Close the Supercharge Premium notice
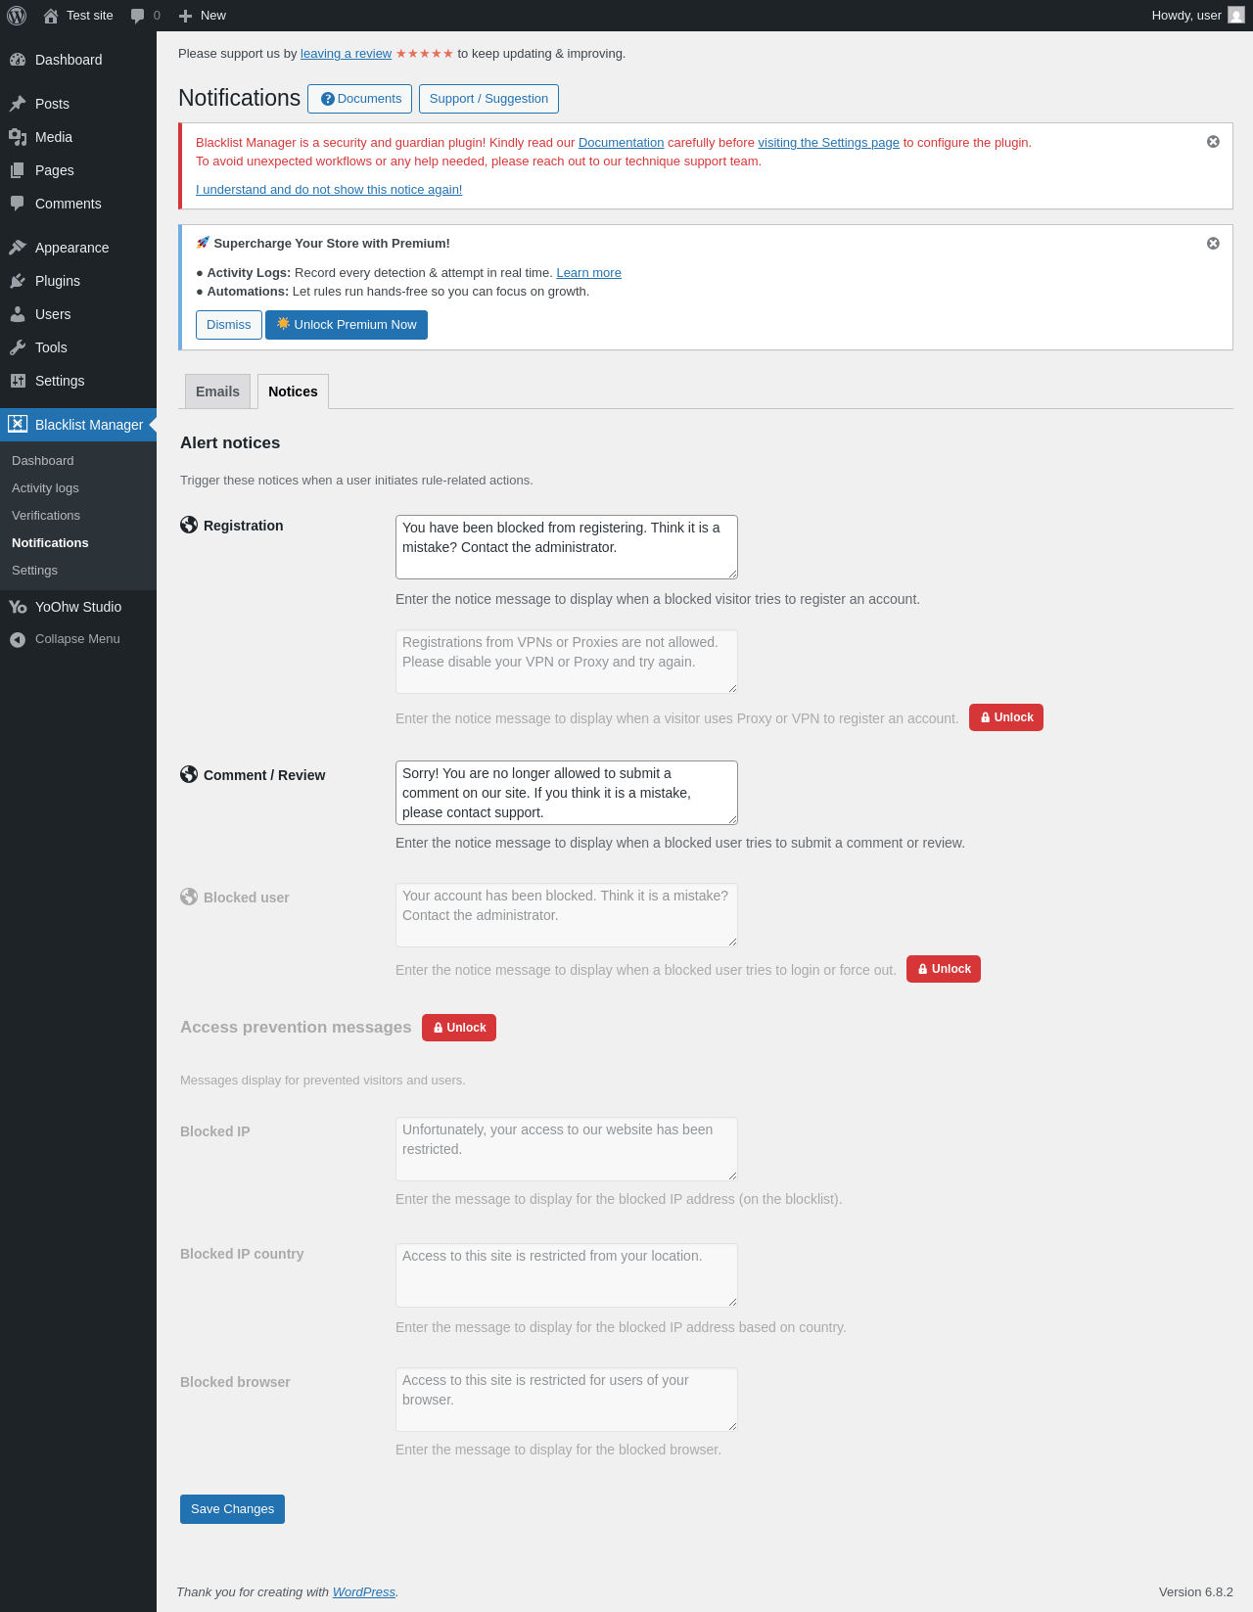This screenshot has height=1612, width=1253. (x=1213, y=244)
